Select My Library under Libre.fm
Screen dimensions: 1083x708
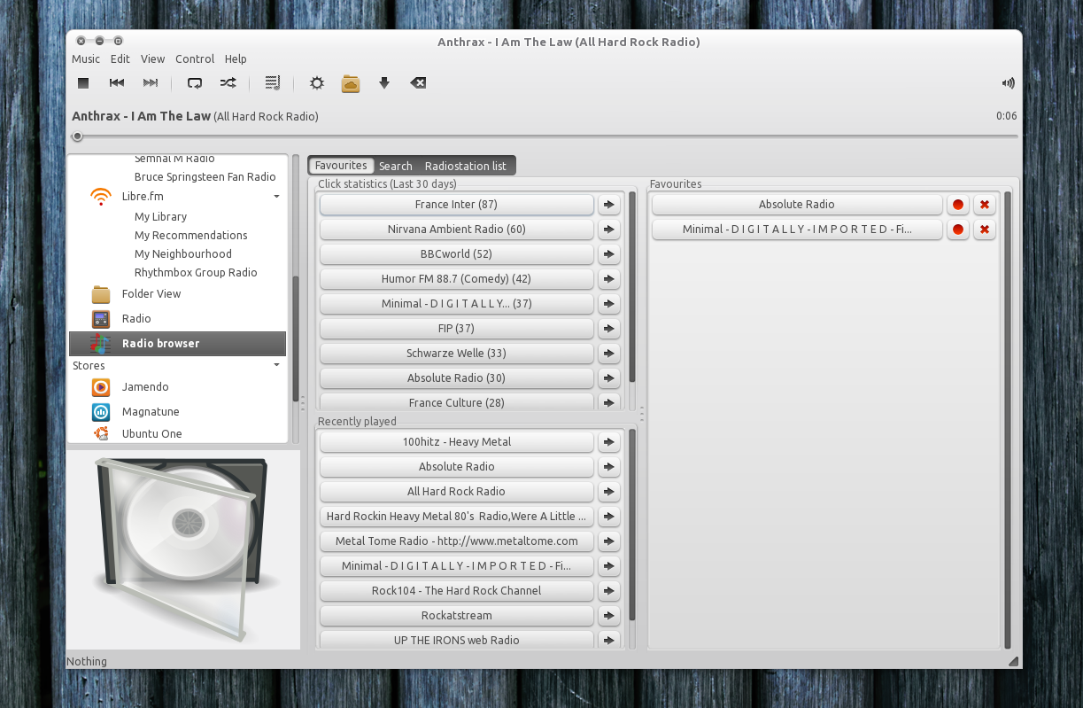click(160, 217)
